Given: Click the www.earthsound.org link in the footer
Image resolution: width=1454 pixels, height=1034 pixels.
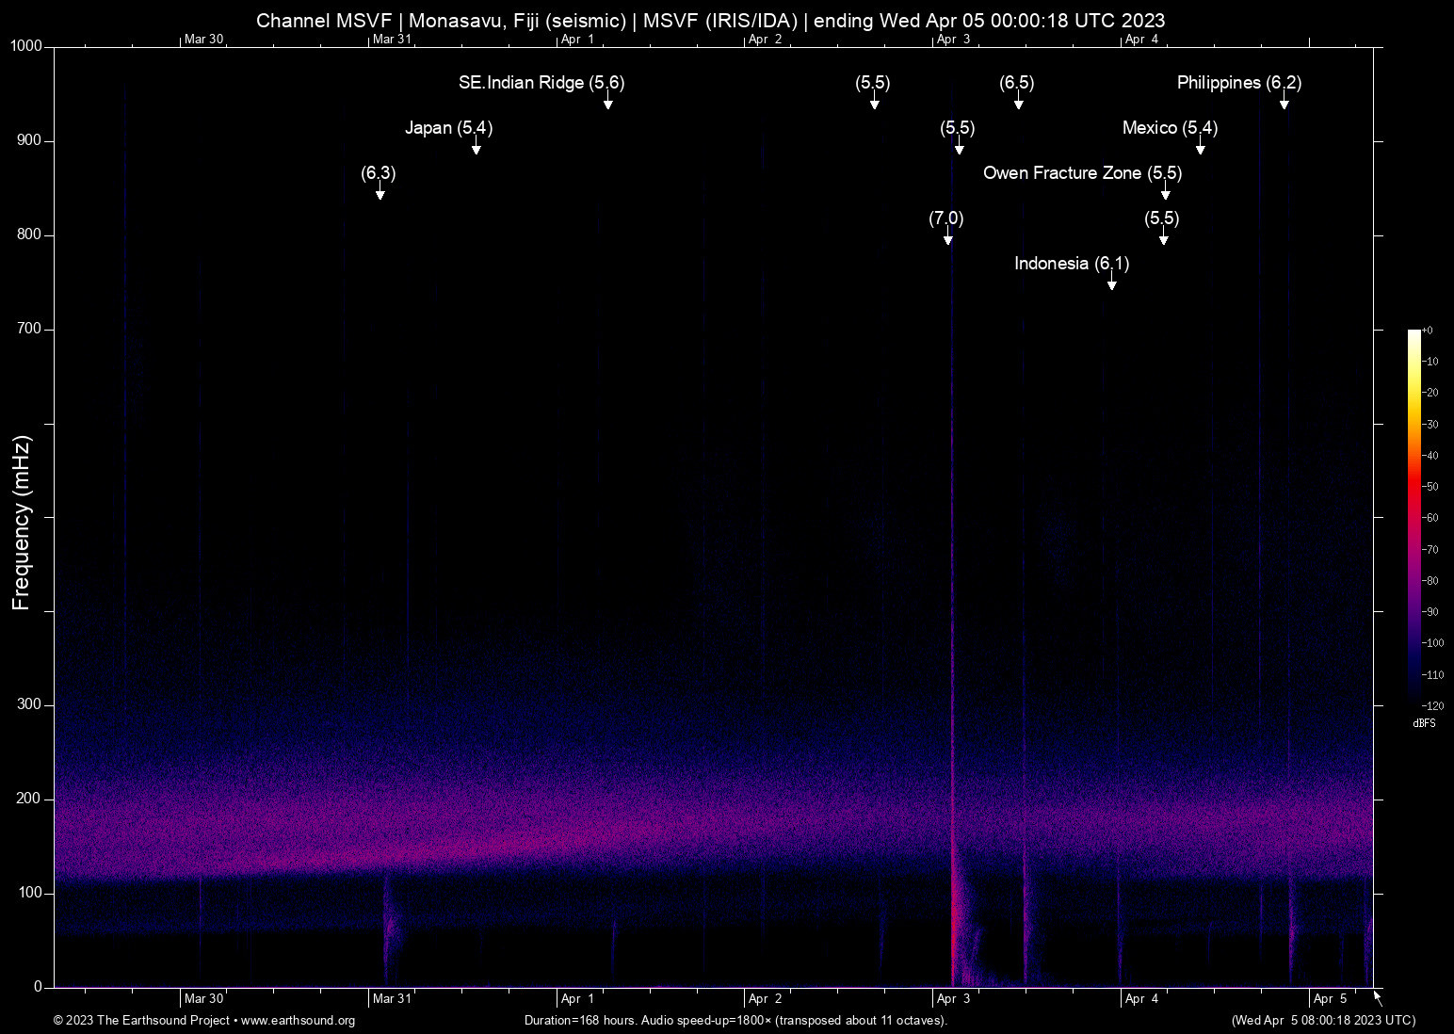Looking at the screenshot, I should click(298, 1021).
